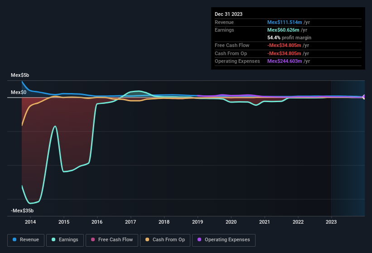
Task: Click Cash From Op value -Mex$34.805m
Action: (x=284, y=53)
